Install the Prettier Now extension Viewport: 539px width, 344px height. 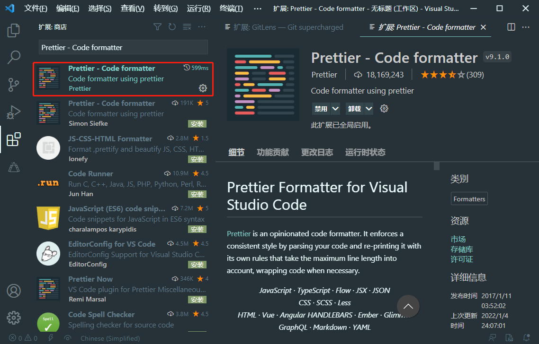coord(198,300)
